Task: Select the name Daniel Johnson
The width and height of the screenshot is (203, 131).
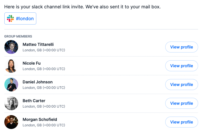Action: (x=37, y=82)
